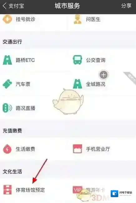Select the 公交查询 text label

96,60
